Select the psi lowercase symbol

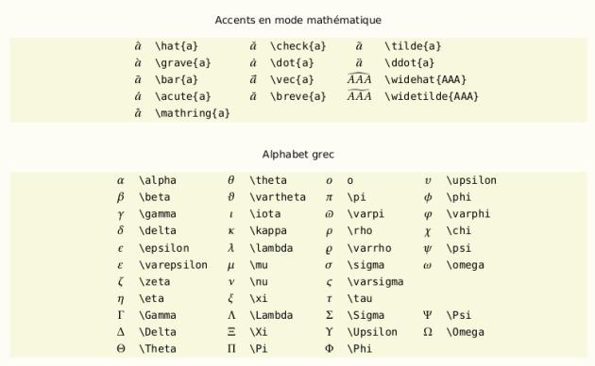[428, 248]
